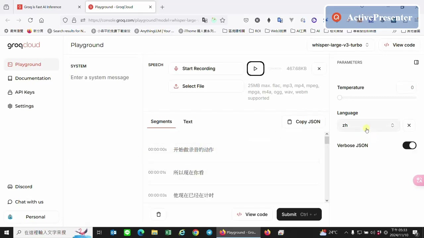Copy JSON of the transcription
The width and height of the screenshot is (424, 238).
[x=304, y=122]
